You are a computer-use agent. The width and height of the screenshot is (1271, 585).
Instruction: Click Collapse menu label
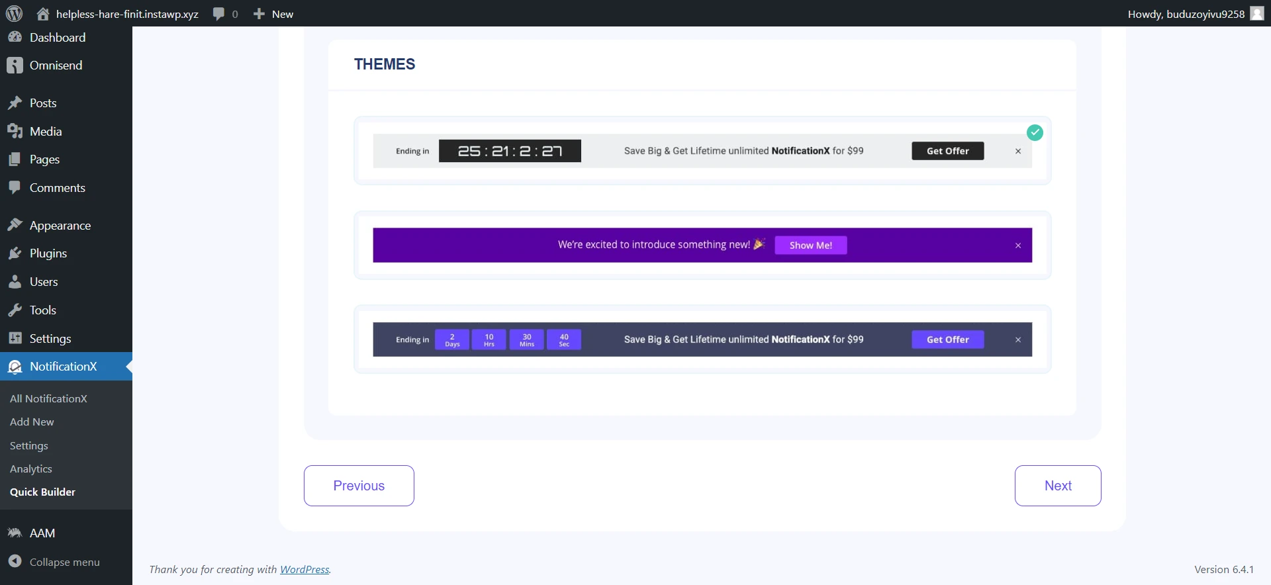pos(65,562)
